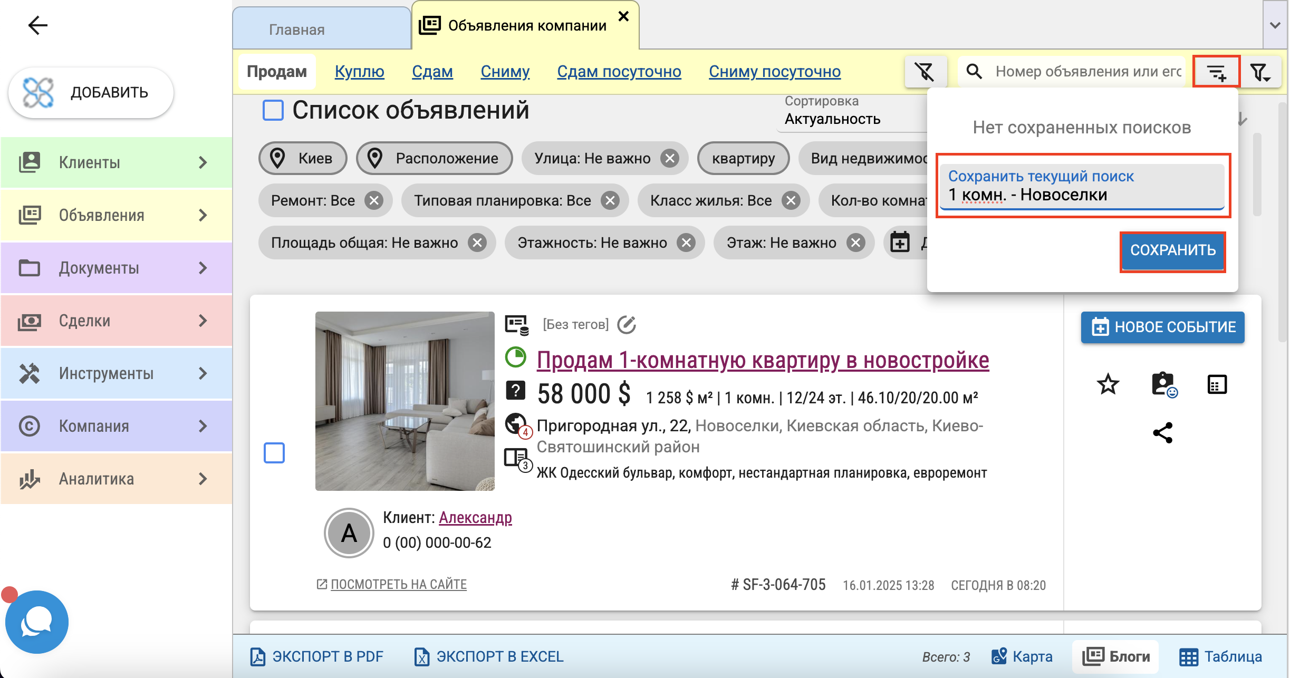This screenshot has width=1290, height=678.
Task: Switch to the Главная tab
Action: click(x=322, y=29)
